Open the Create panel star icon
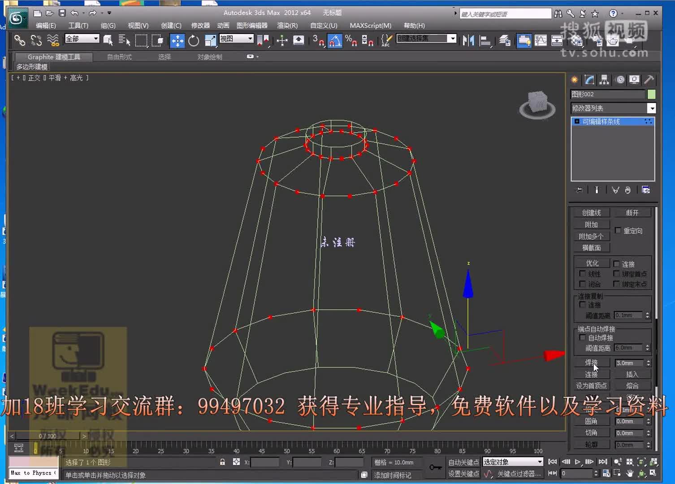 (574, 80)
